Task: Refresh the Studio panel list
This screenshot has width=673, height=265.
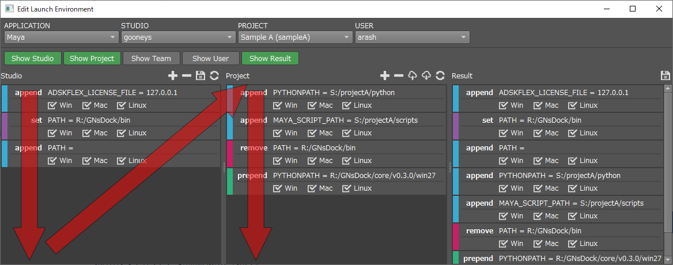Action: [x=214, y=75]
